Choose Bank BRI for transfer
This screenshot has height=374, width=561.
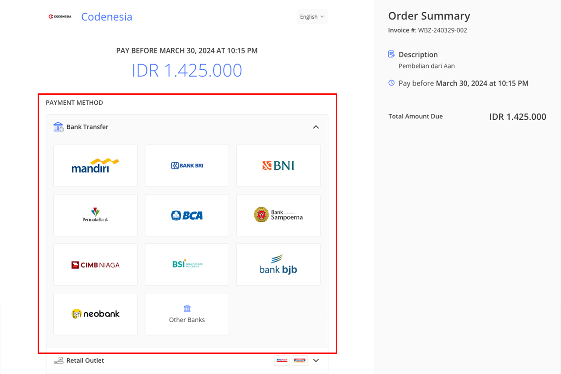(x=187, y=166)
